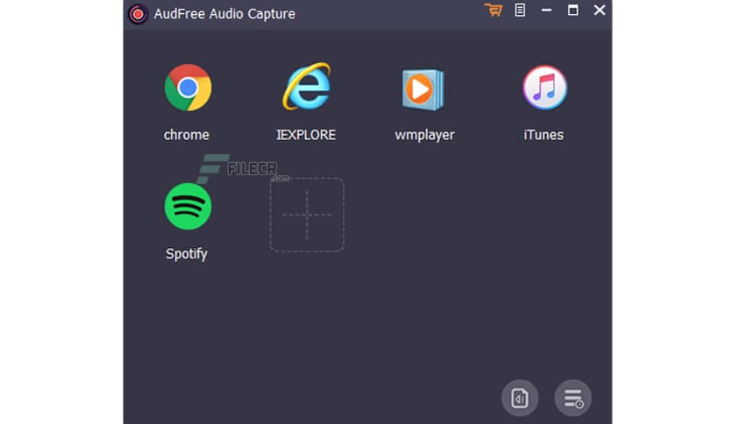Minimize the AudFree Audio Capture window
Viewport: 733px width, 424px height.
click(x=546, y=10)
